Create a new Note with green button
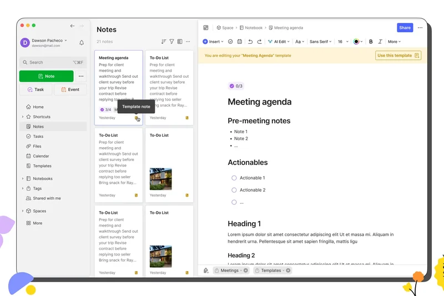The width and height of the screenshot is (444, 296). click(47, 76)
